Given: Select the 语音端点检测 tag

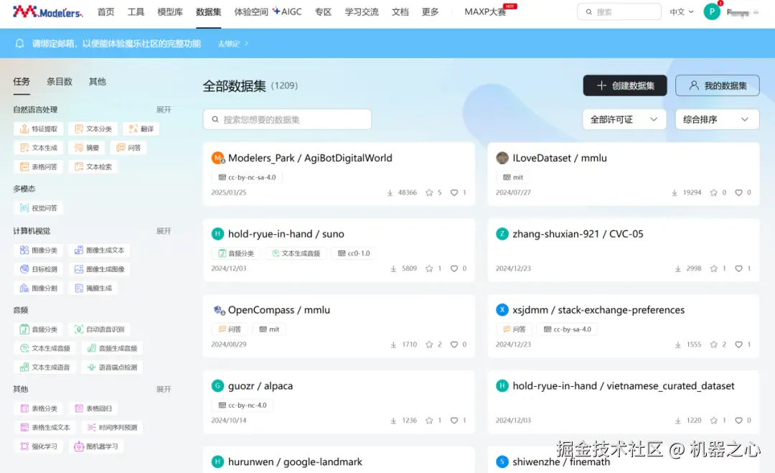Looking at the screenshot, I should point(112,367).
